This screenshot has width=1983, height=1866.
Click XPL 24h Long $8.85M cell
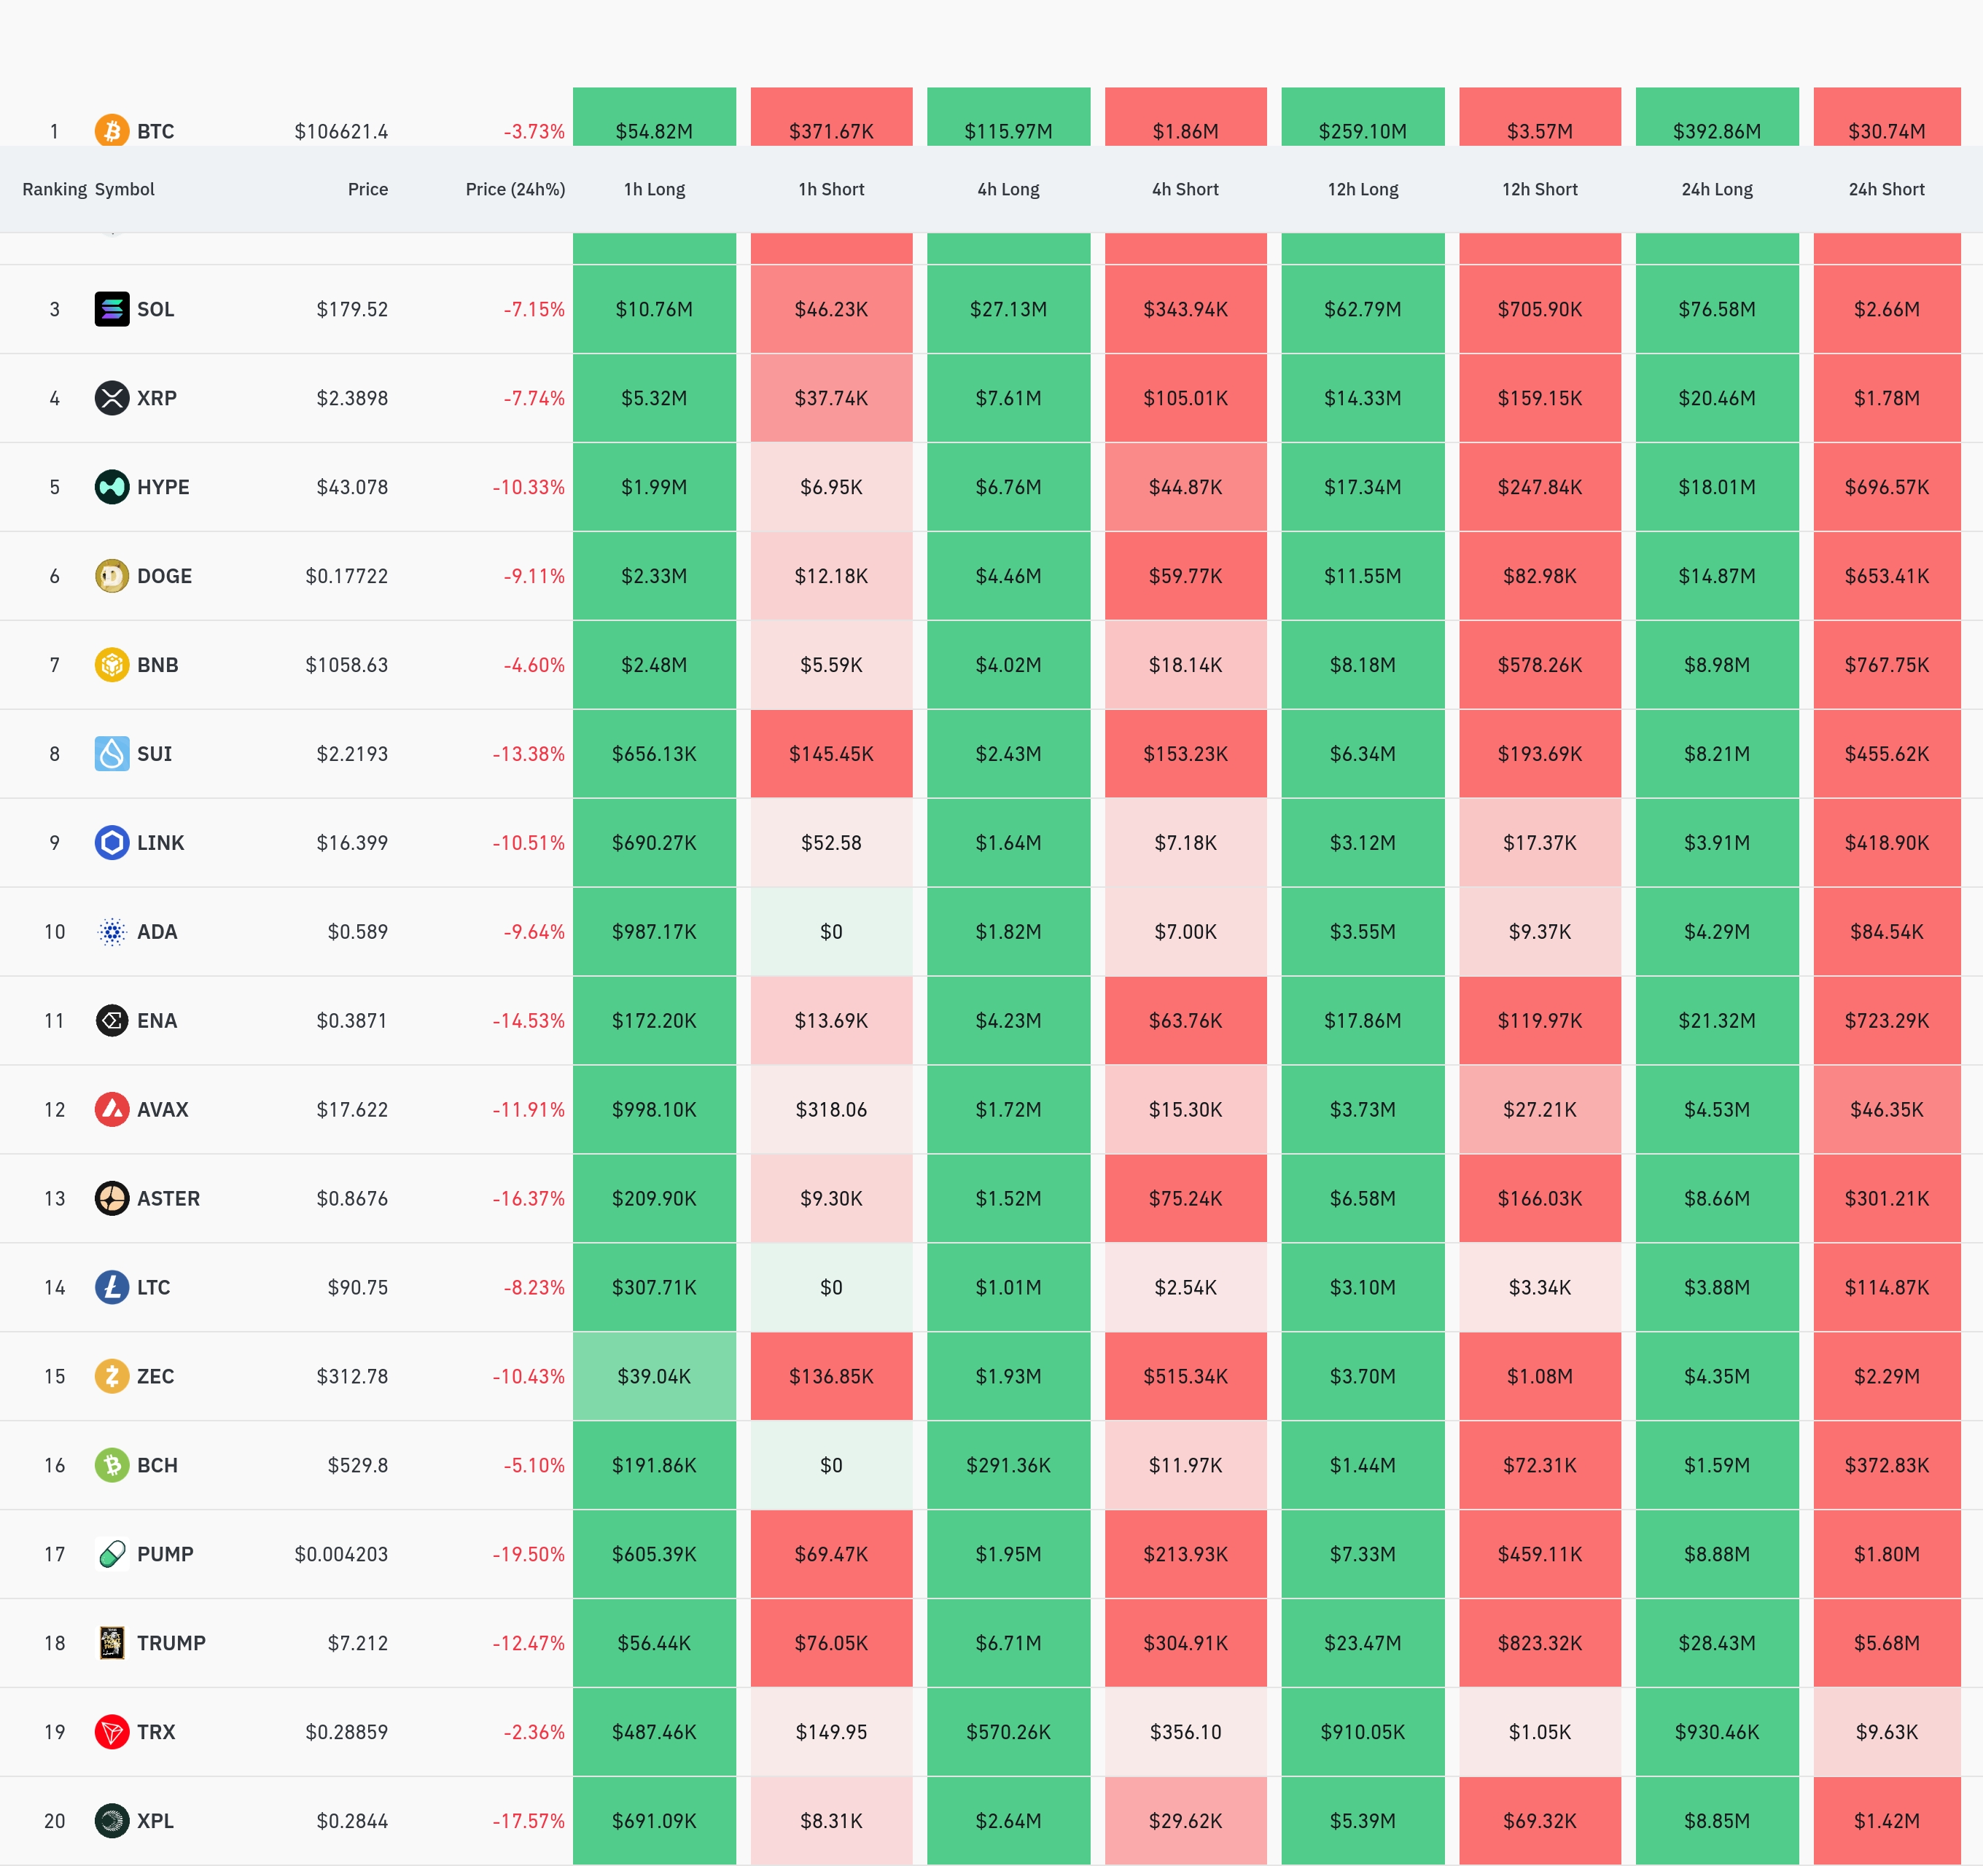1717,1820
